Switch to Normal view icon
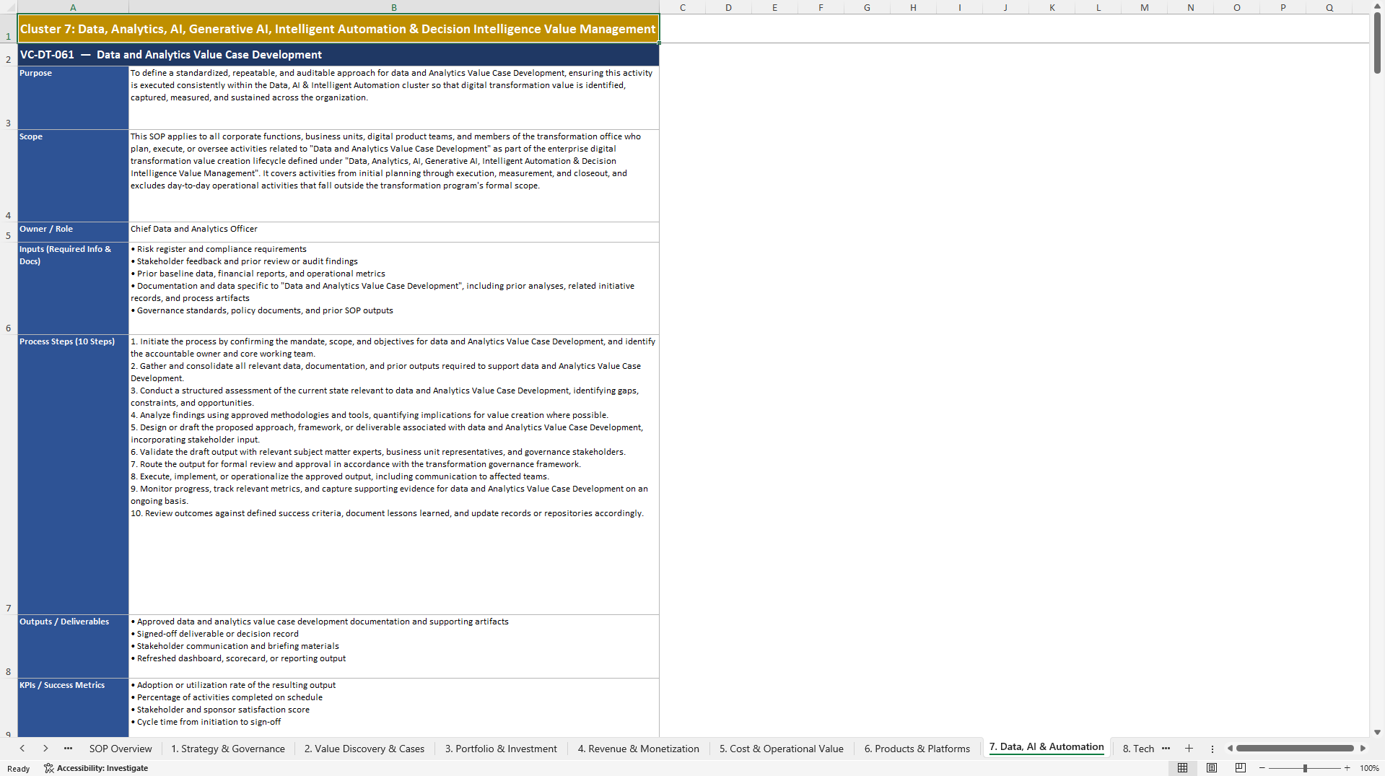Image resolution: width=1385 pixels, height=776 pixels. tap(1182, 768)
